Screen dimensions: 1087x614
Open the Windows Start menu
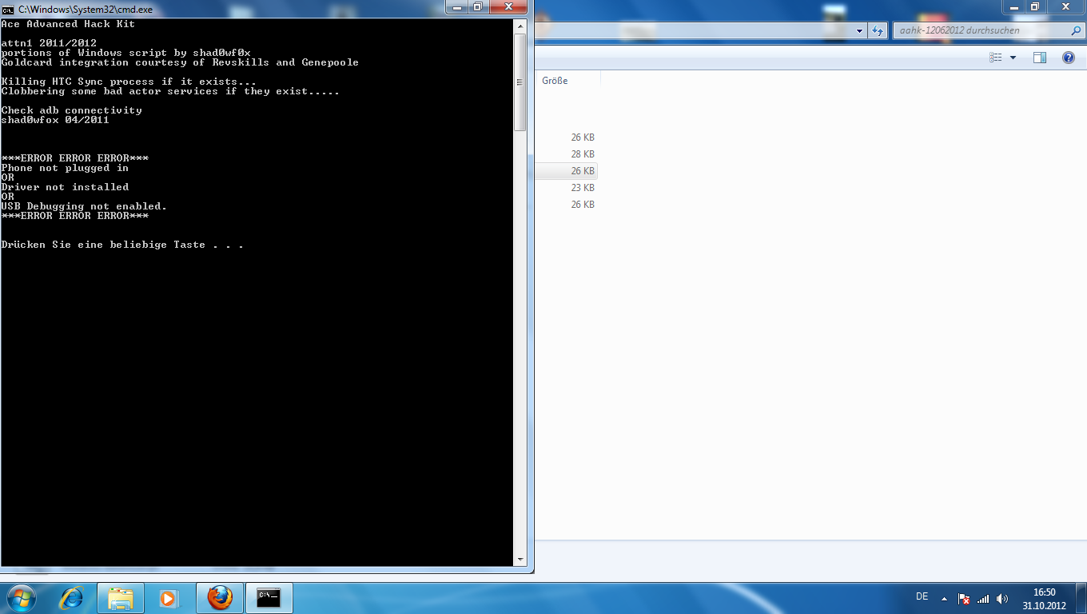20,598
